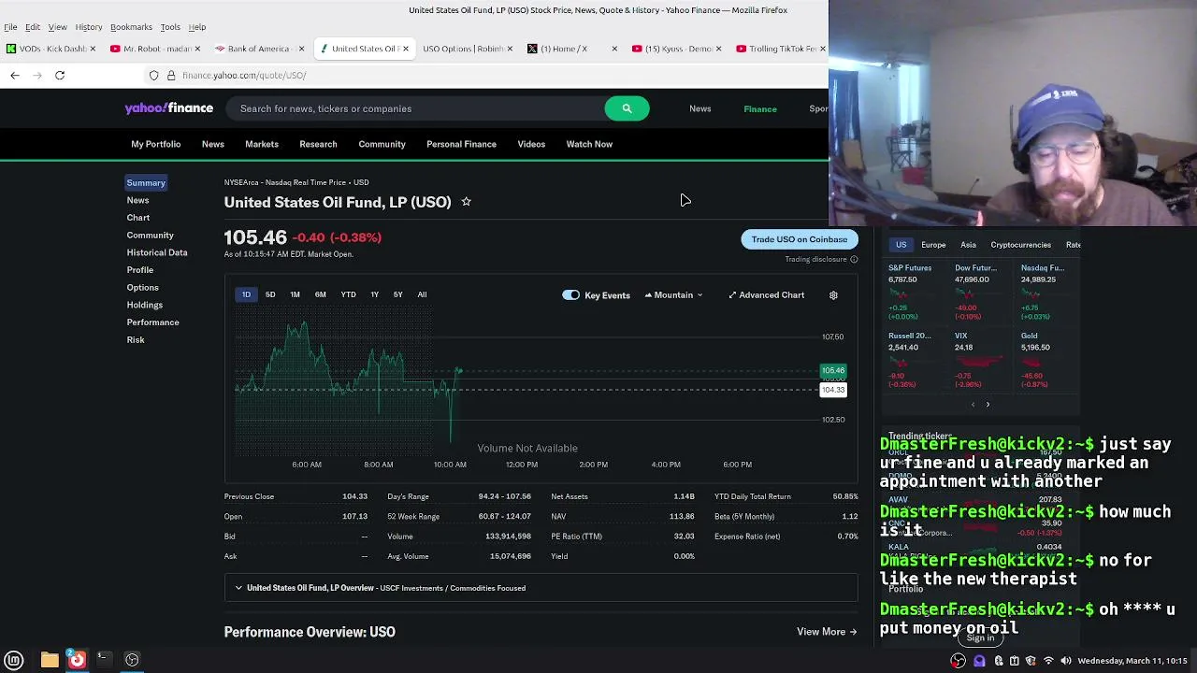
Task: Add USO to watchlist with the star icon
Action: [x=466, y=202]
